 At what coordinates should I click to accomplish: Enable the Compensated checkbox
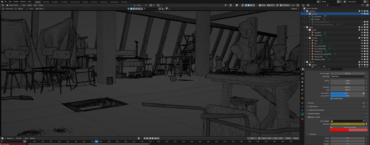pos(331,99)
